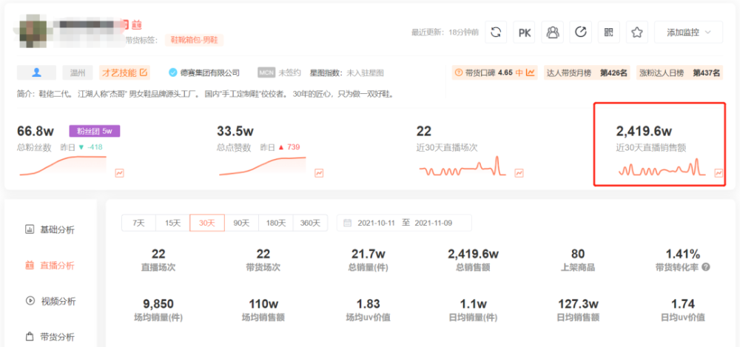Favorite this account with star icon

coord(637,32)
